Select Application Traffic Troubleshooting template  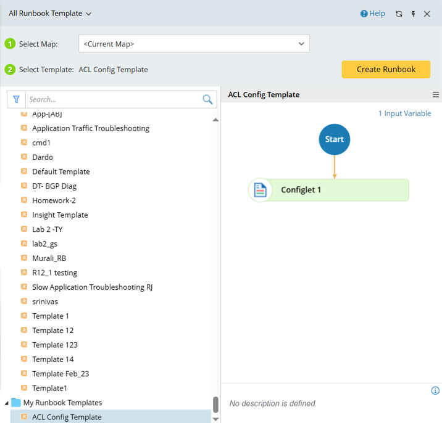[x=91, y=128]
